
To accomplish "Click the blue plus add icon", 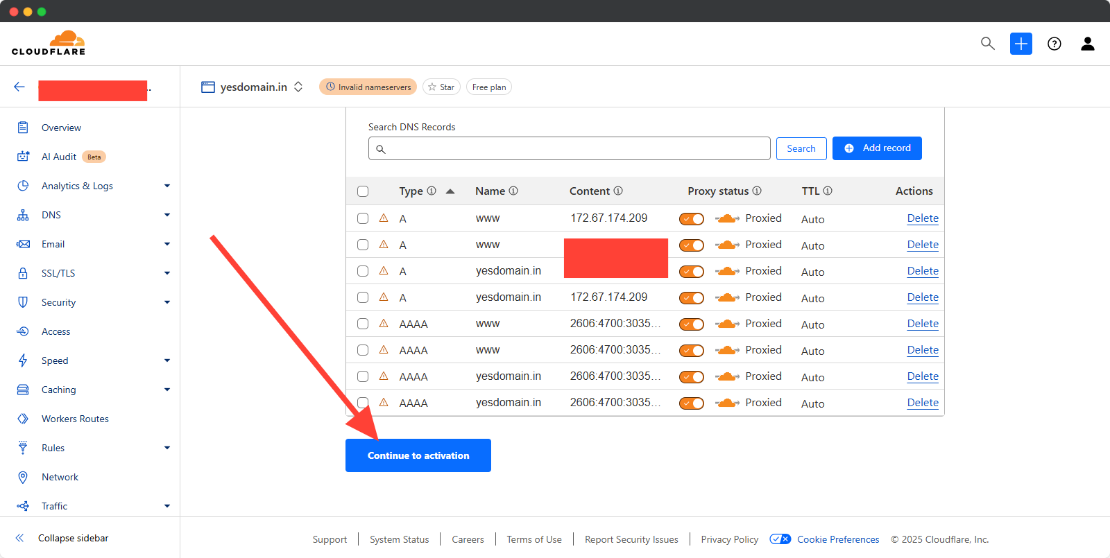I will pos(1021,44).
